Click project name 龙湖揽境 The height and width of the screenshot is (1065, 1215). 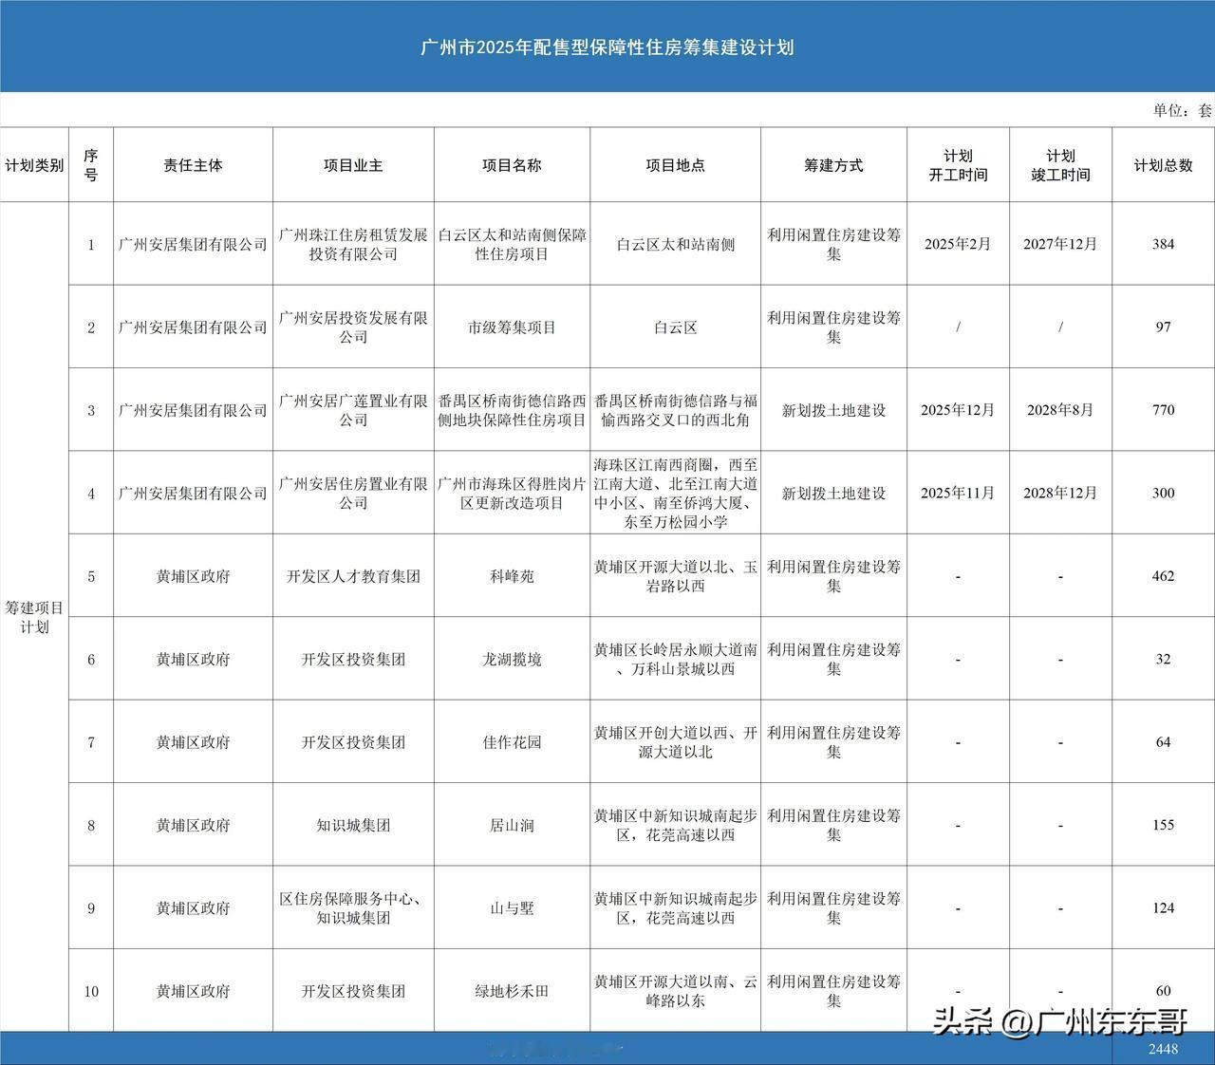[512, 659]
